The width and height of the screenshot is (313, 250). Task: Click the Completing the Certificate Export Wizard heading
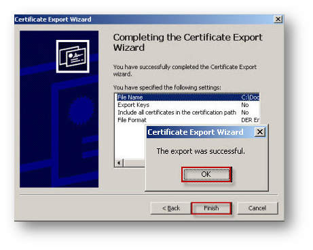(x=188, y=42)
